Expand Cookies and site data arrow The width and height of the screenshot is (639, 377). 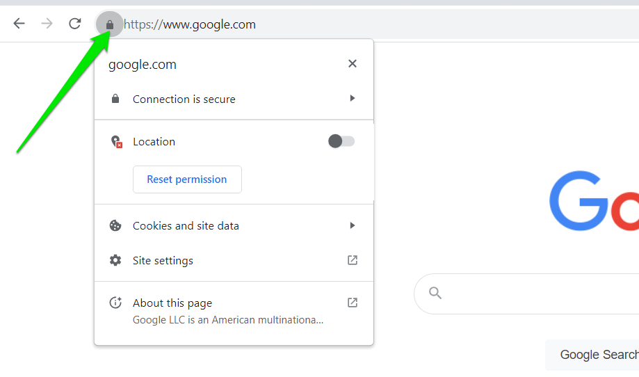click(353, 225)
